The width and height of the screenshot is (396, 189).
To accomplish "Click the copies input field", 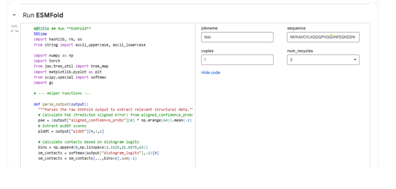I will (237, 60).
